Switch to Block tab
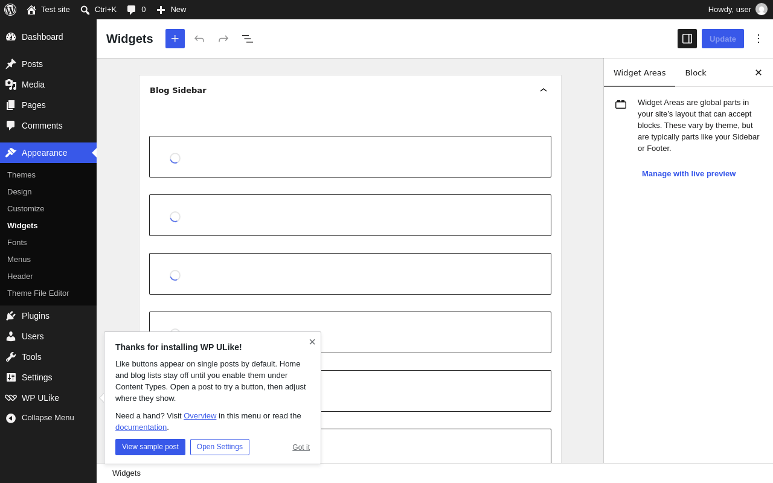Image resolution: width=773 pixels, height=483 pixels. tap(696, 72)
